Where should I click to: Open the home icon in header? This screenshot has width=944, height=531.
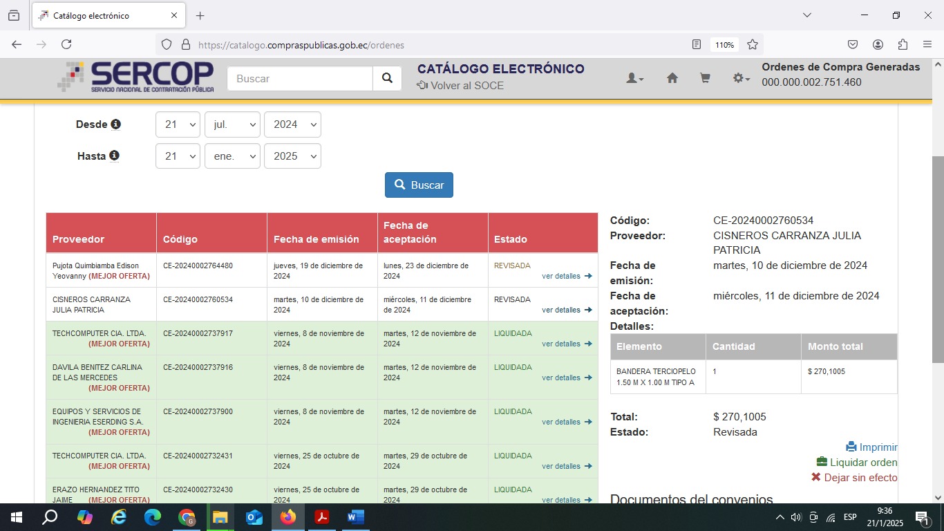click(672, 79)
